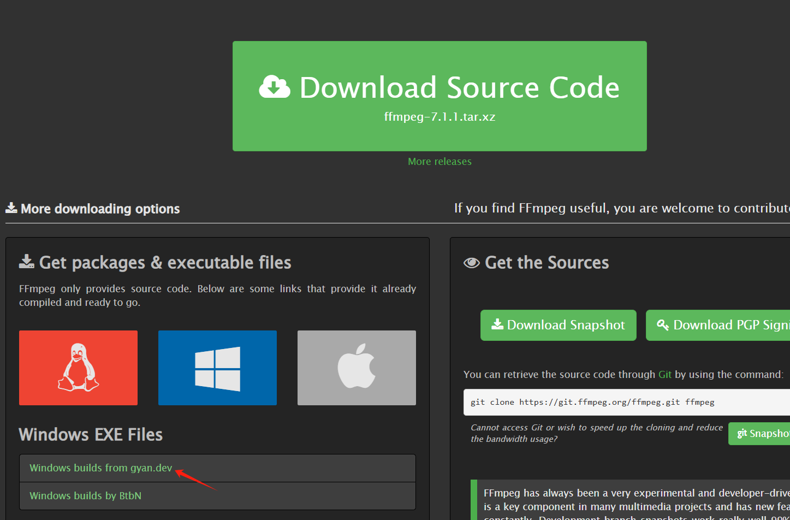Click the download icon beside Get packages heading

coord(27,262)
